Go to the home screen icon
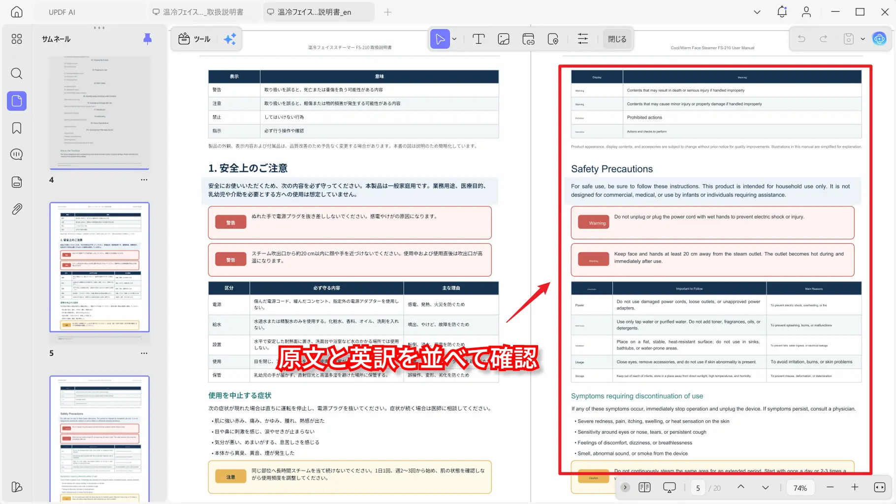Viewport: 896px width, 504px height. [x=17, y=12]
